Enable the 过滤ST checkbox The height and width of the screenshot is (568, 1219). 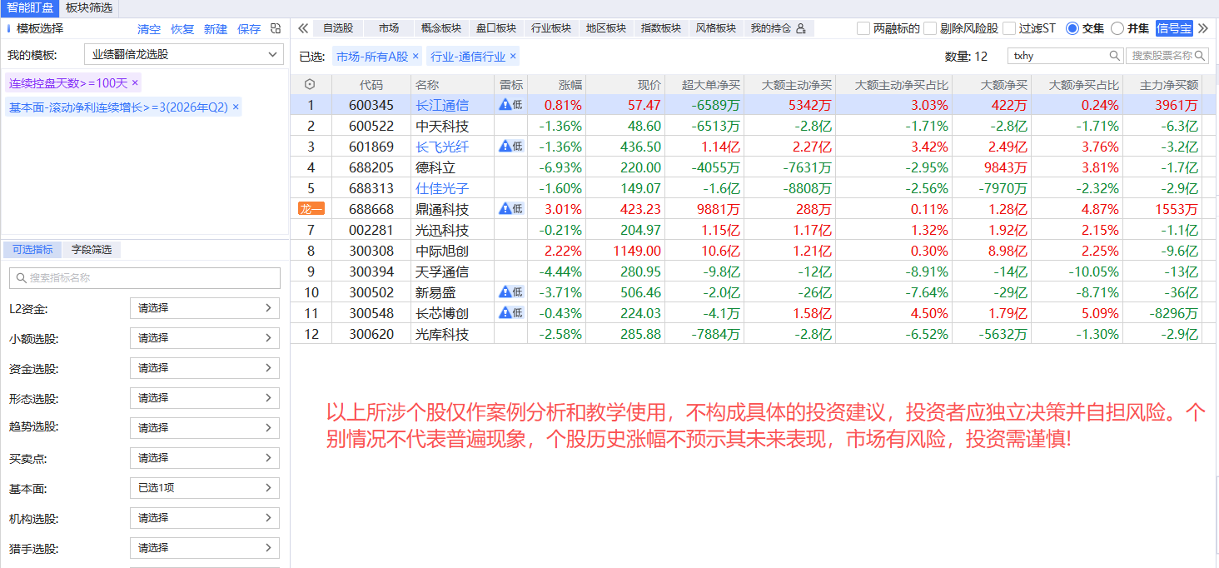click(1009, 28)
